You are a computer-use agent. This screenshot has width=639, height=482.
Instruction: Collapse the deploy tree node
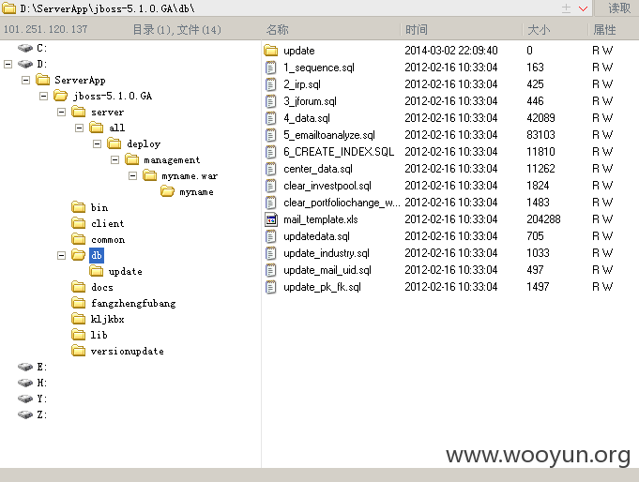97,143
